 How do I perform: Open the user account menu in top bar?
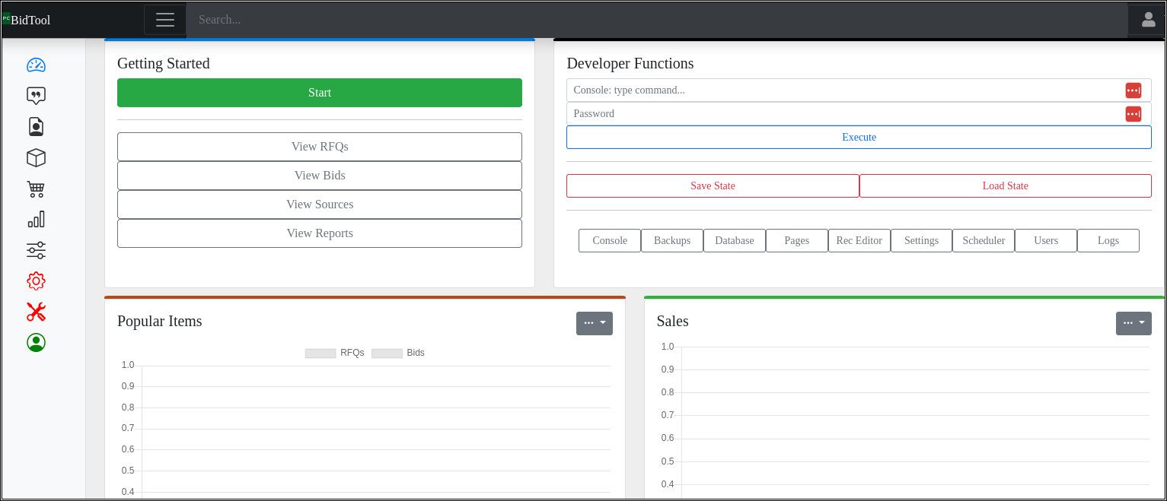point(1148,20)
